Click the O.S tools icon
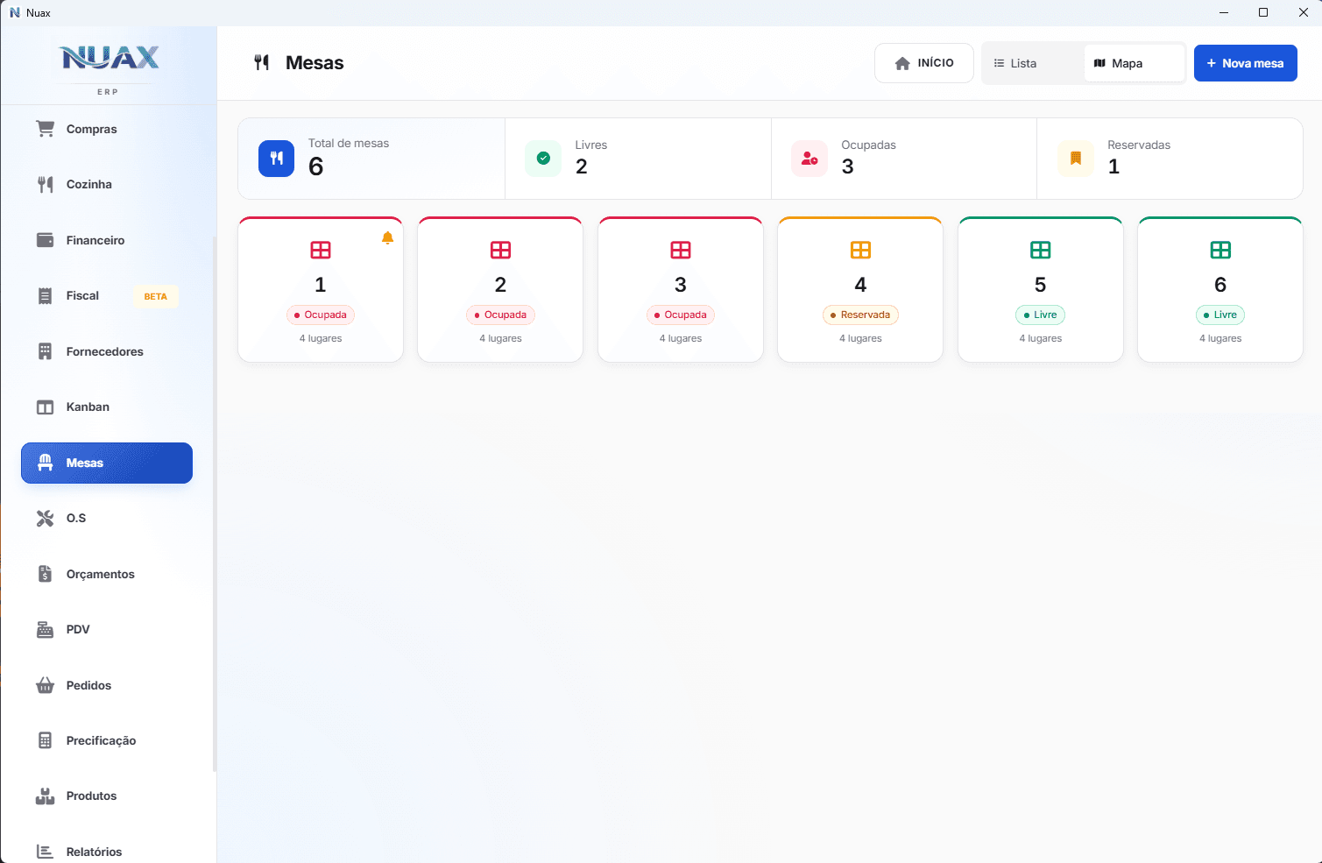The width and height of the screenshot is (1322, 863). [45, 519]
